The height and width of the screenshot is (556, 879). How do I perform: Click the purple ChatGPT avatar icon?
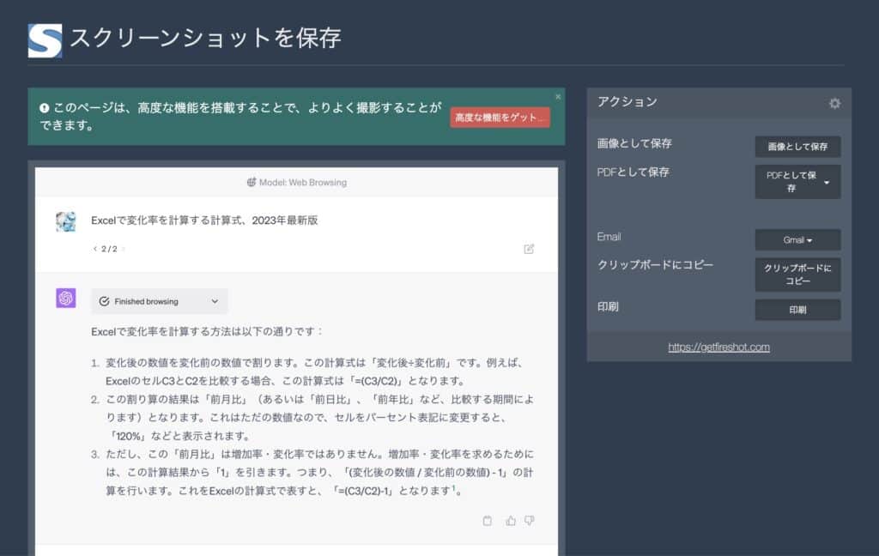[x=66, y=298]
